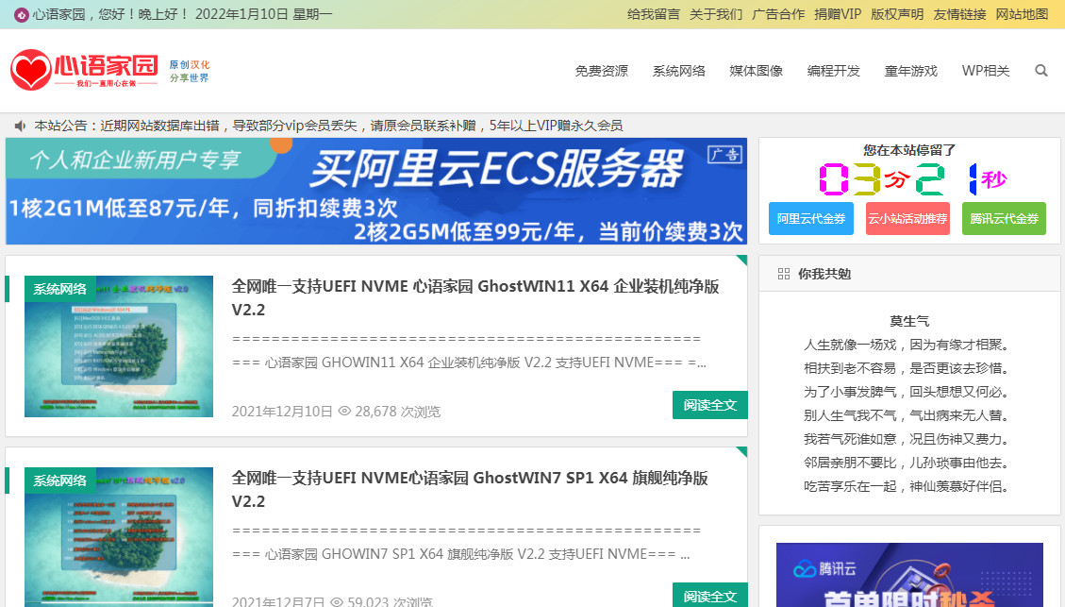Viewport: 1065px width, 607px height.
Task: Open the 媒体图像 menu
Action: point(756,71)
